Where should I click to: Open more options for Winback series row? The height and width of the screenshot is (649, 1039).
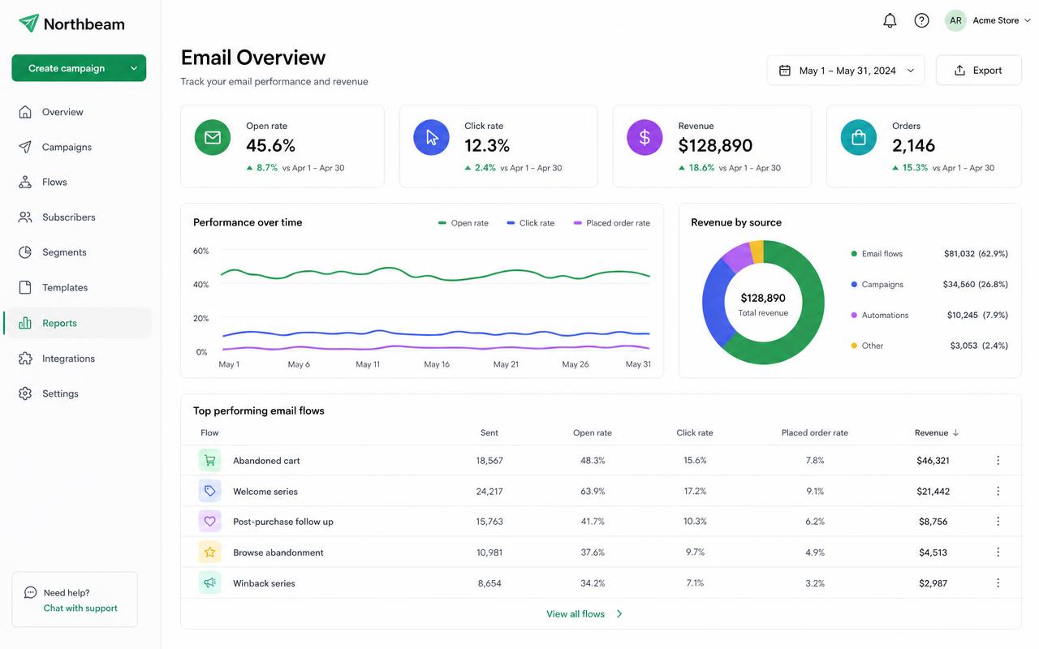point(998,582)
